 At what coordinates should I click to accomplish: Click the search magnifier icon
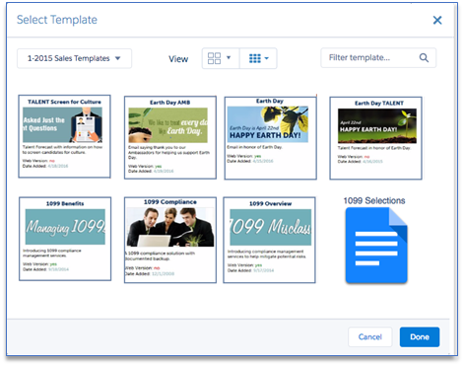coord(424,58)
